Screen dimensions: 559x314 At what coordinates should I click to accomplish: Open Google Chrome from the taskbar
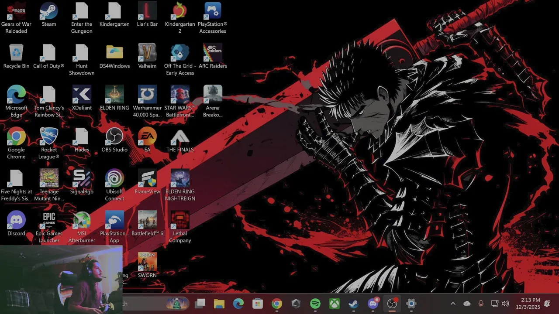277,304
